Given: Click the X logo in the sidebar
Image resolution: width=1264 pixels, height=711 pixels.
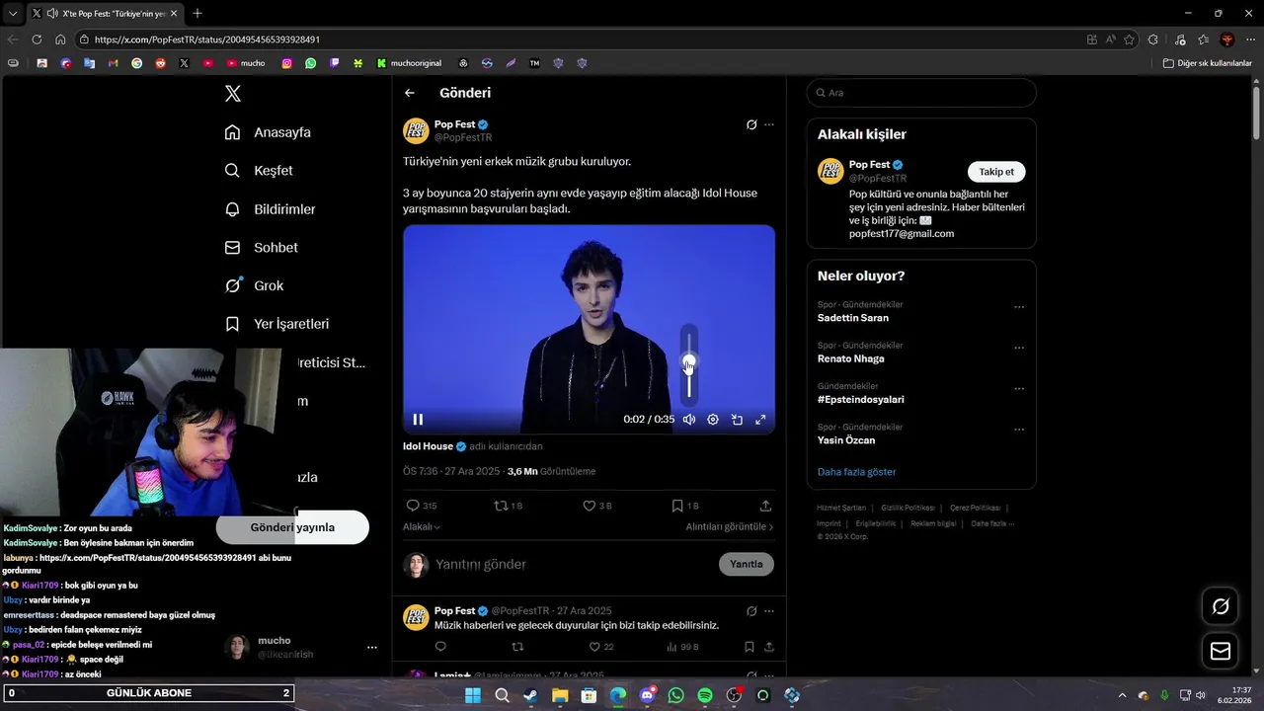Looking at the screenshot, I should [233, 94].
